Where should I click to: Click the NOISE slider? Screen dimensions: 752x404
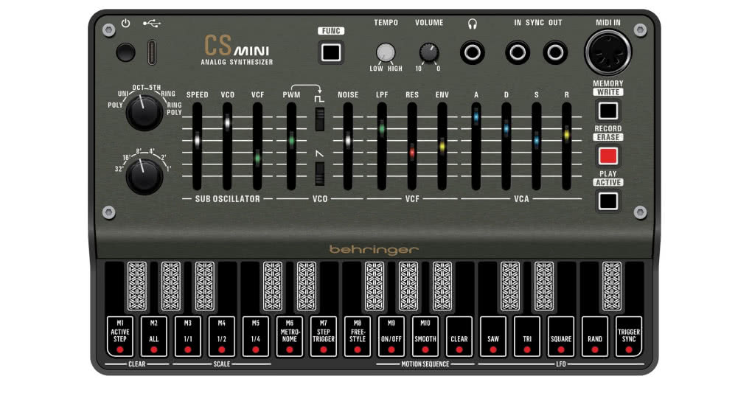click(x=348, y=147)
